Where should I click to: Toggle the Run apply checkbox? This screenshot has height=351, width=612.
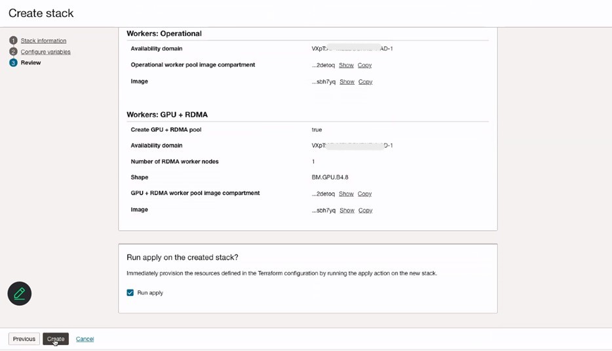[x=130, y=293]
